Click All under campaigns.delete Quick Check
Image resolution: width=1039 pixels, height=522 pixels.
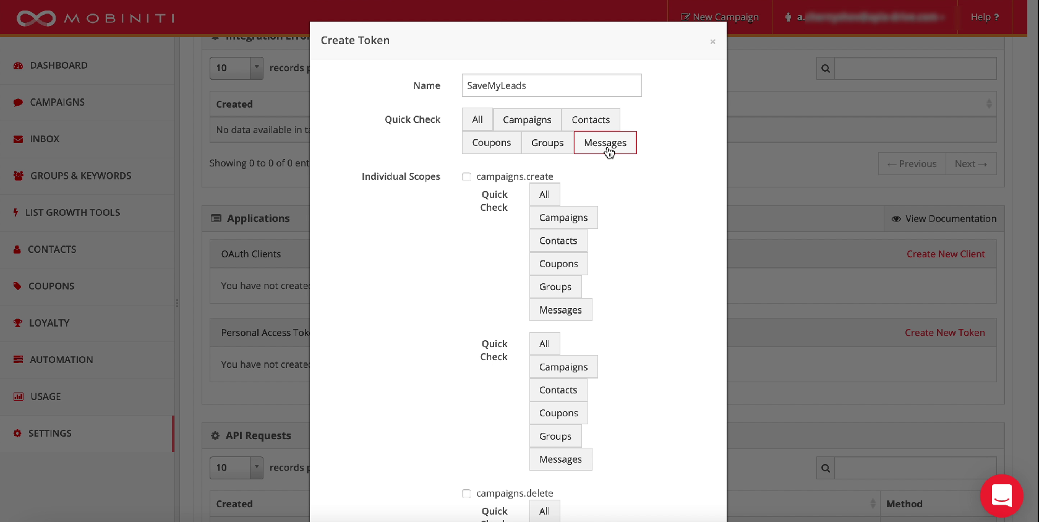(544, 511)
